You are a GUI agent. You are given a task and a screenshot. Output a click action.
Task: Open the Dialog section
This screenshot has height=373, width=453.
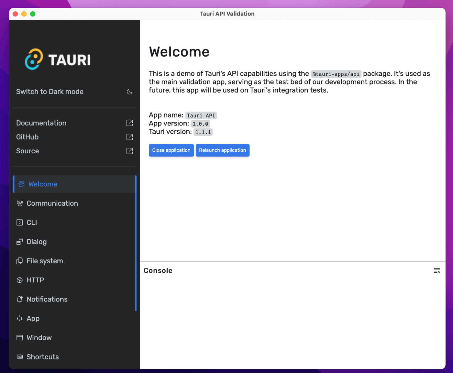74,242
